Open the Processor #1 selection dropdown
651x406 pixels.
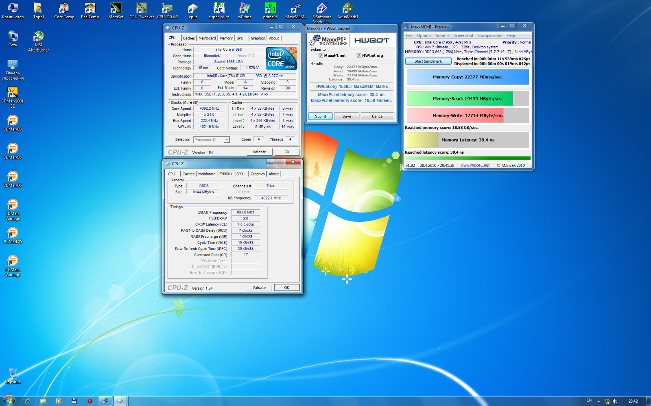pos(212,140)
